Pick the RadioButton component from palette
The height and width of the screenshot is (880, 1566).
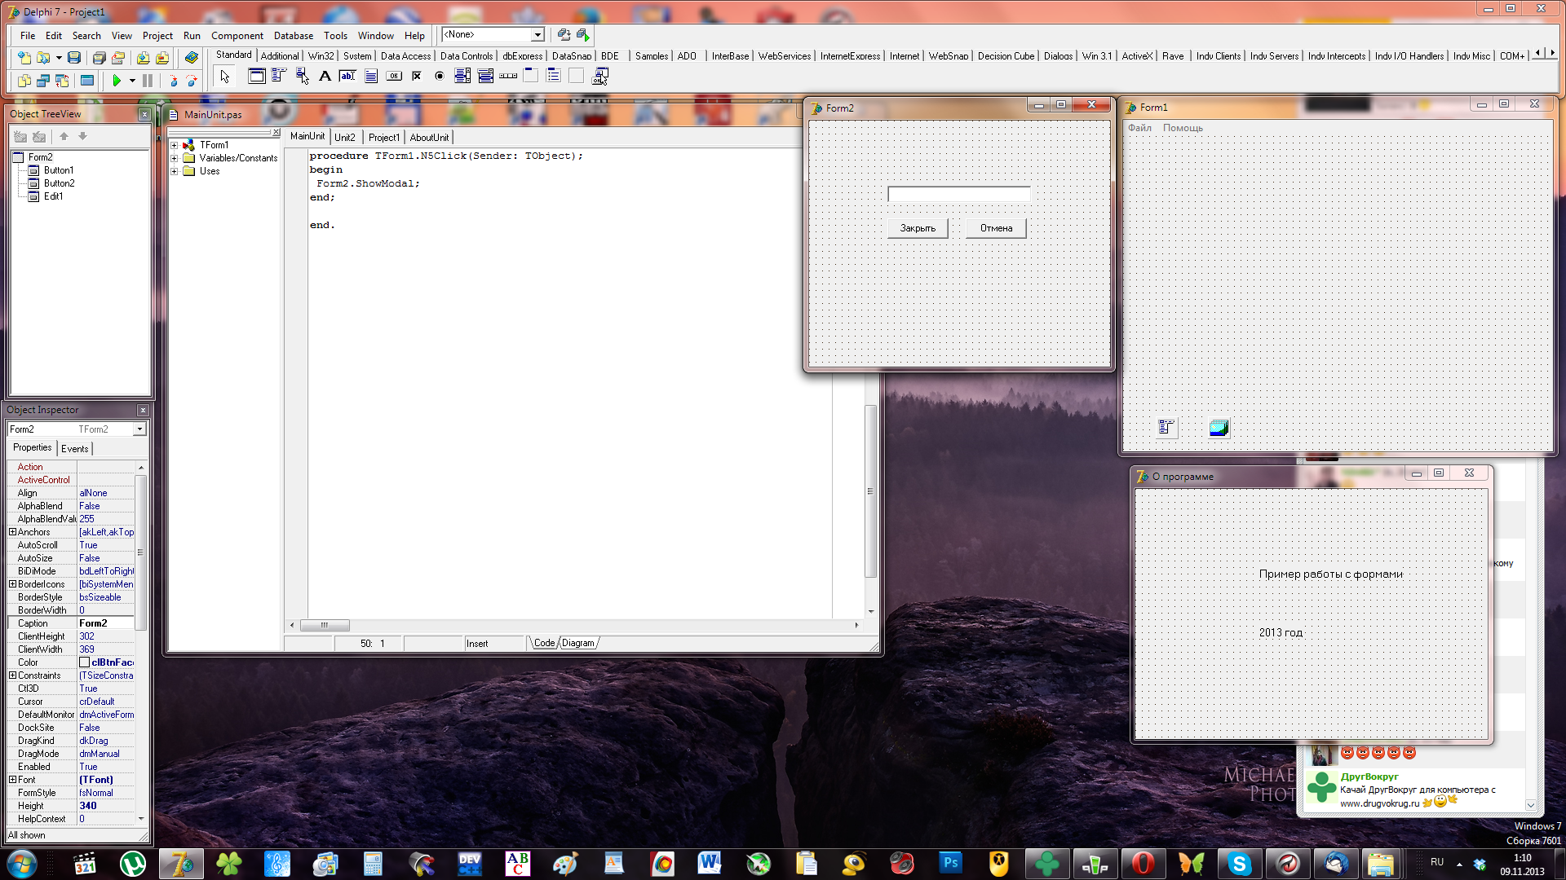(440, 77)
